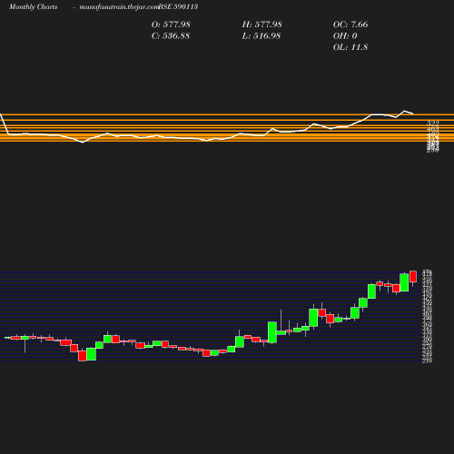The width and height of the screenshot is (454, 454).
Task: Click the peak of the white line chart
Action: coord(405,111)
